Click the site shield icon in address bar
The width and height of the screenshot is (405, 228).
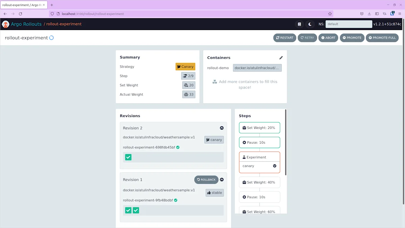pyautogui.click(x=52, y=14)
